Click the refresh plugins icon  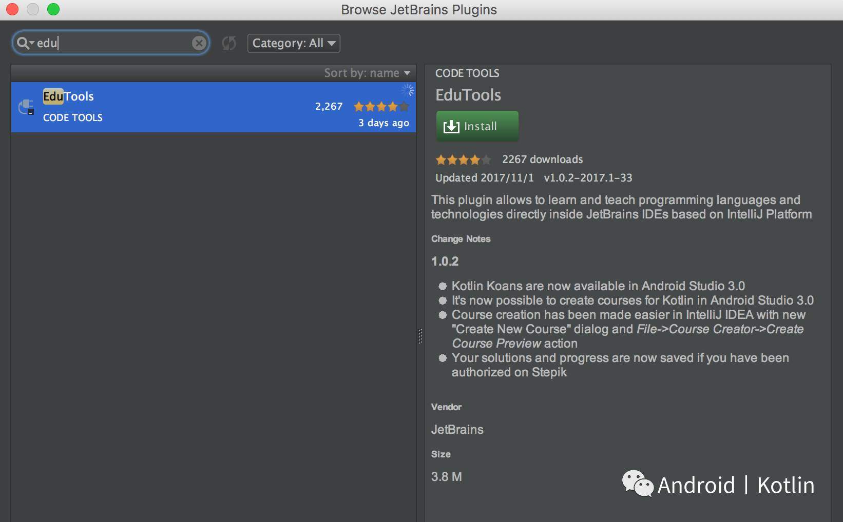pyautogui.click(x=229, y=43)
